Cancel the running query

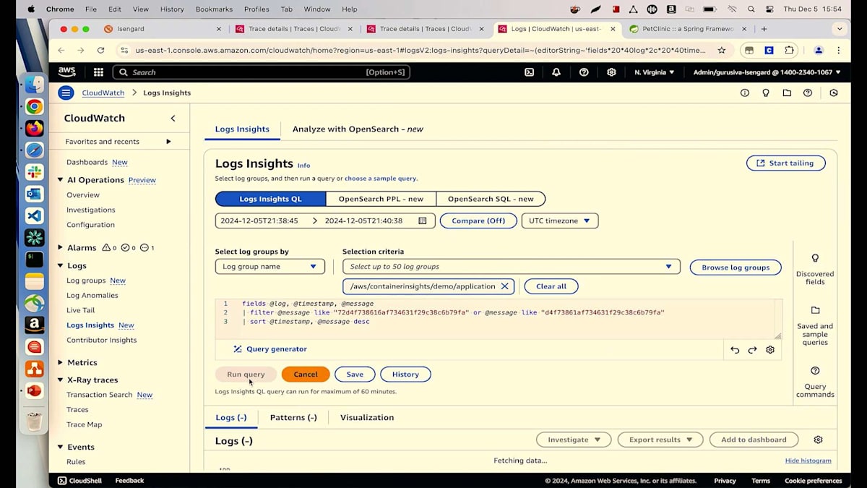306,374
